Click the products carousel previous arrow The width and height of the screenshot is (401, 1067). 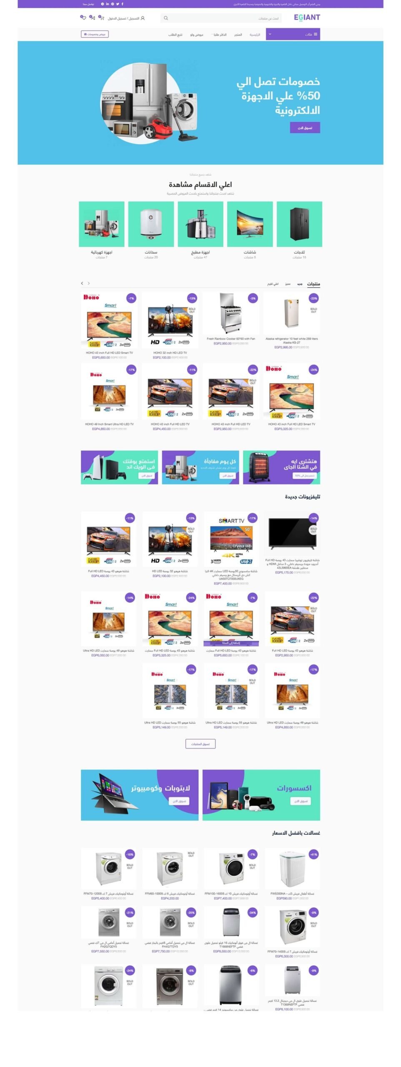(82, 283)
